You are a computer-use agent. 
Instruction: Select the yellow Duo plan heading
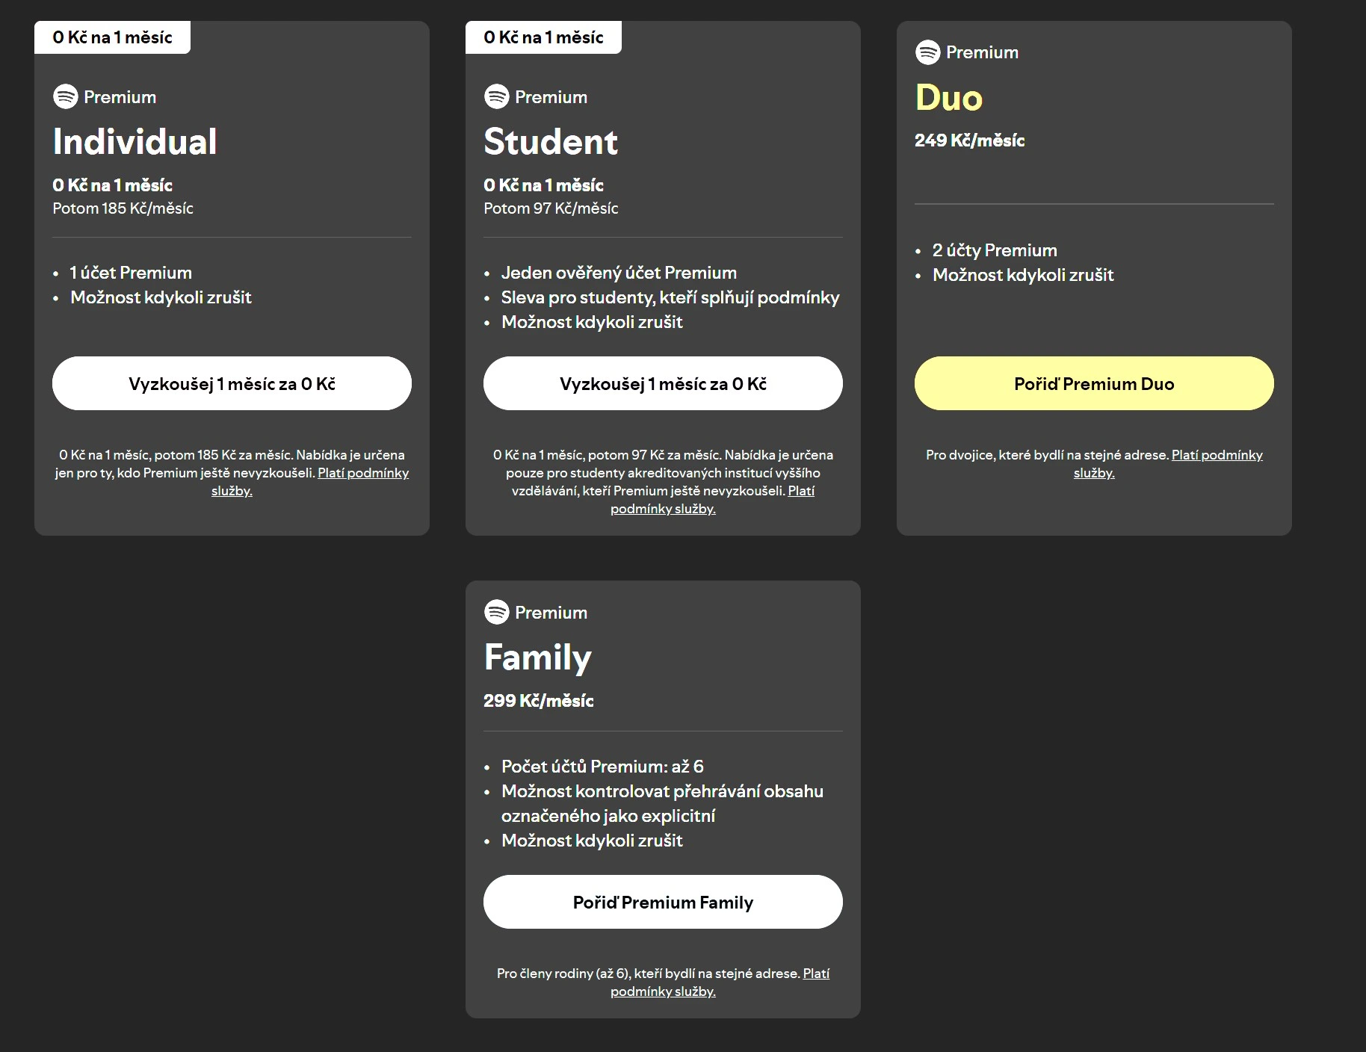[949, 98]
